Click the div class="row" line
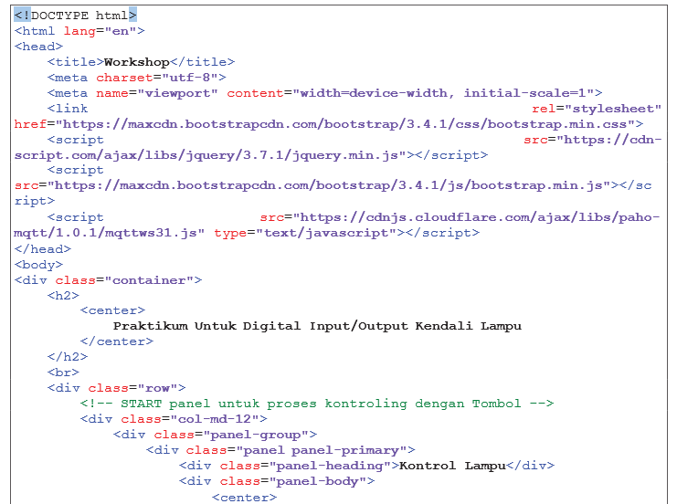The width and height of the screenshot is (677, 504). point(116,388)
